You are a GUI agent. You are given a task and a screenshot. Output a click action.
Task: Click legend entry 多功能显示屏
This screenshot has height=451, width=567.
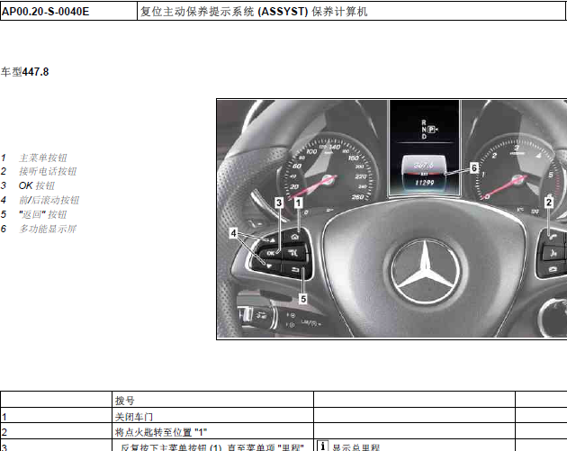[x=48, y=229]
